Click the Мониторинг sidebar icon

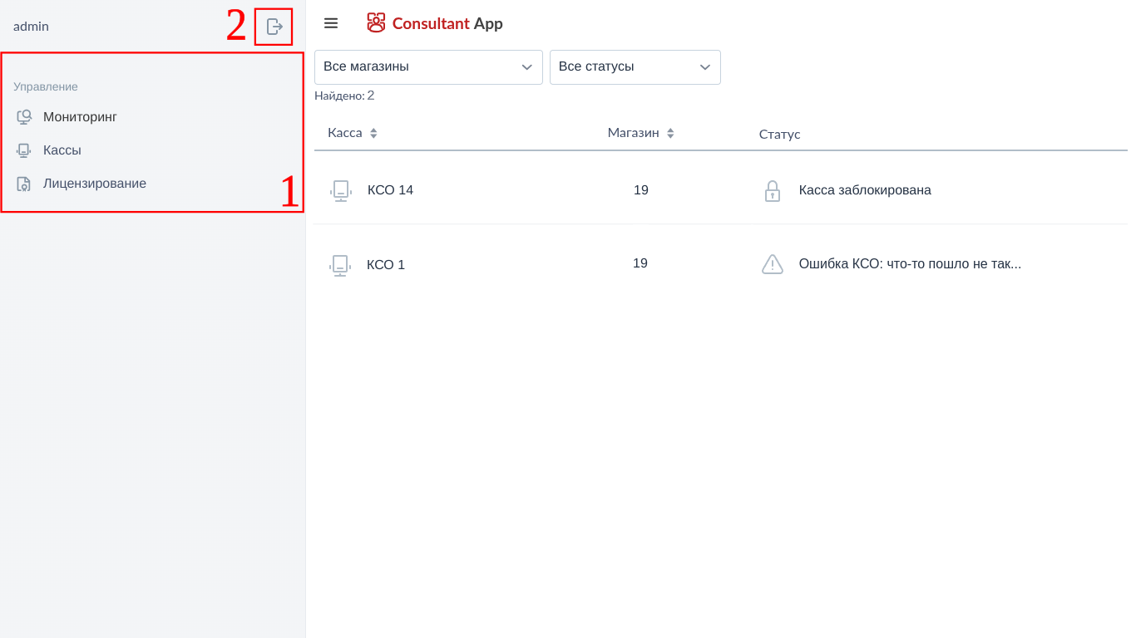tap(24, 117)
